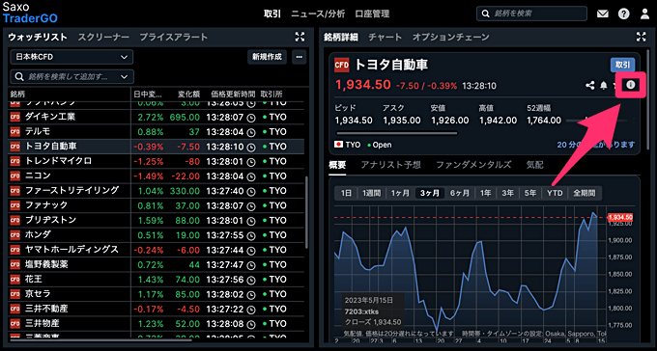Click the clock icon in ブリヂストン row
The width and height of the screenshot is (657, 351).
point(251,221)
